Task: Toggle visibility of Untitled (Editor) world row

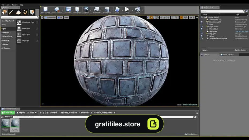Action: pos(202,17)
